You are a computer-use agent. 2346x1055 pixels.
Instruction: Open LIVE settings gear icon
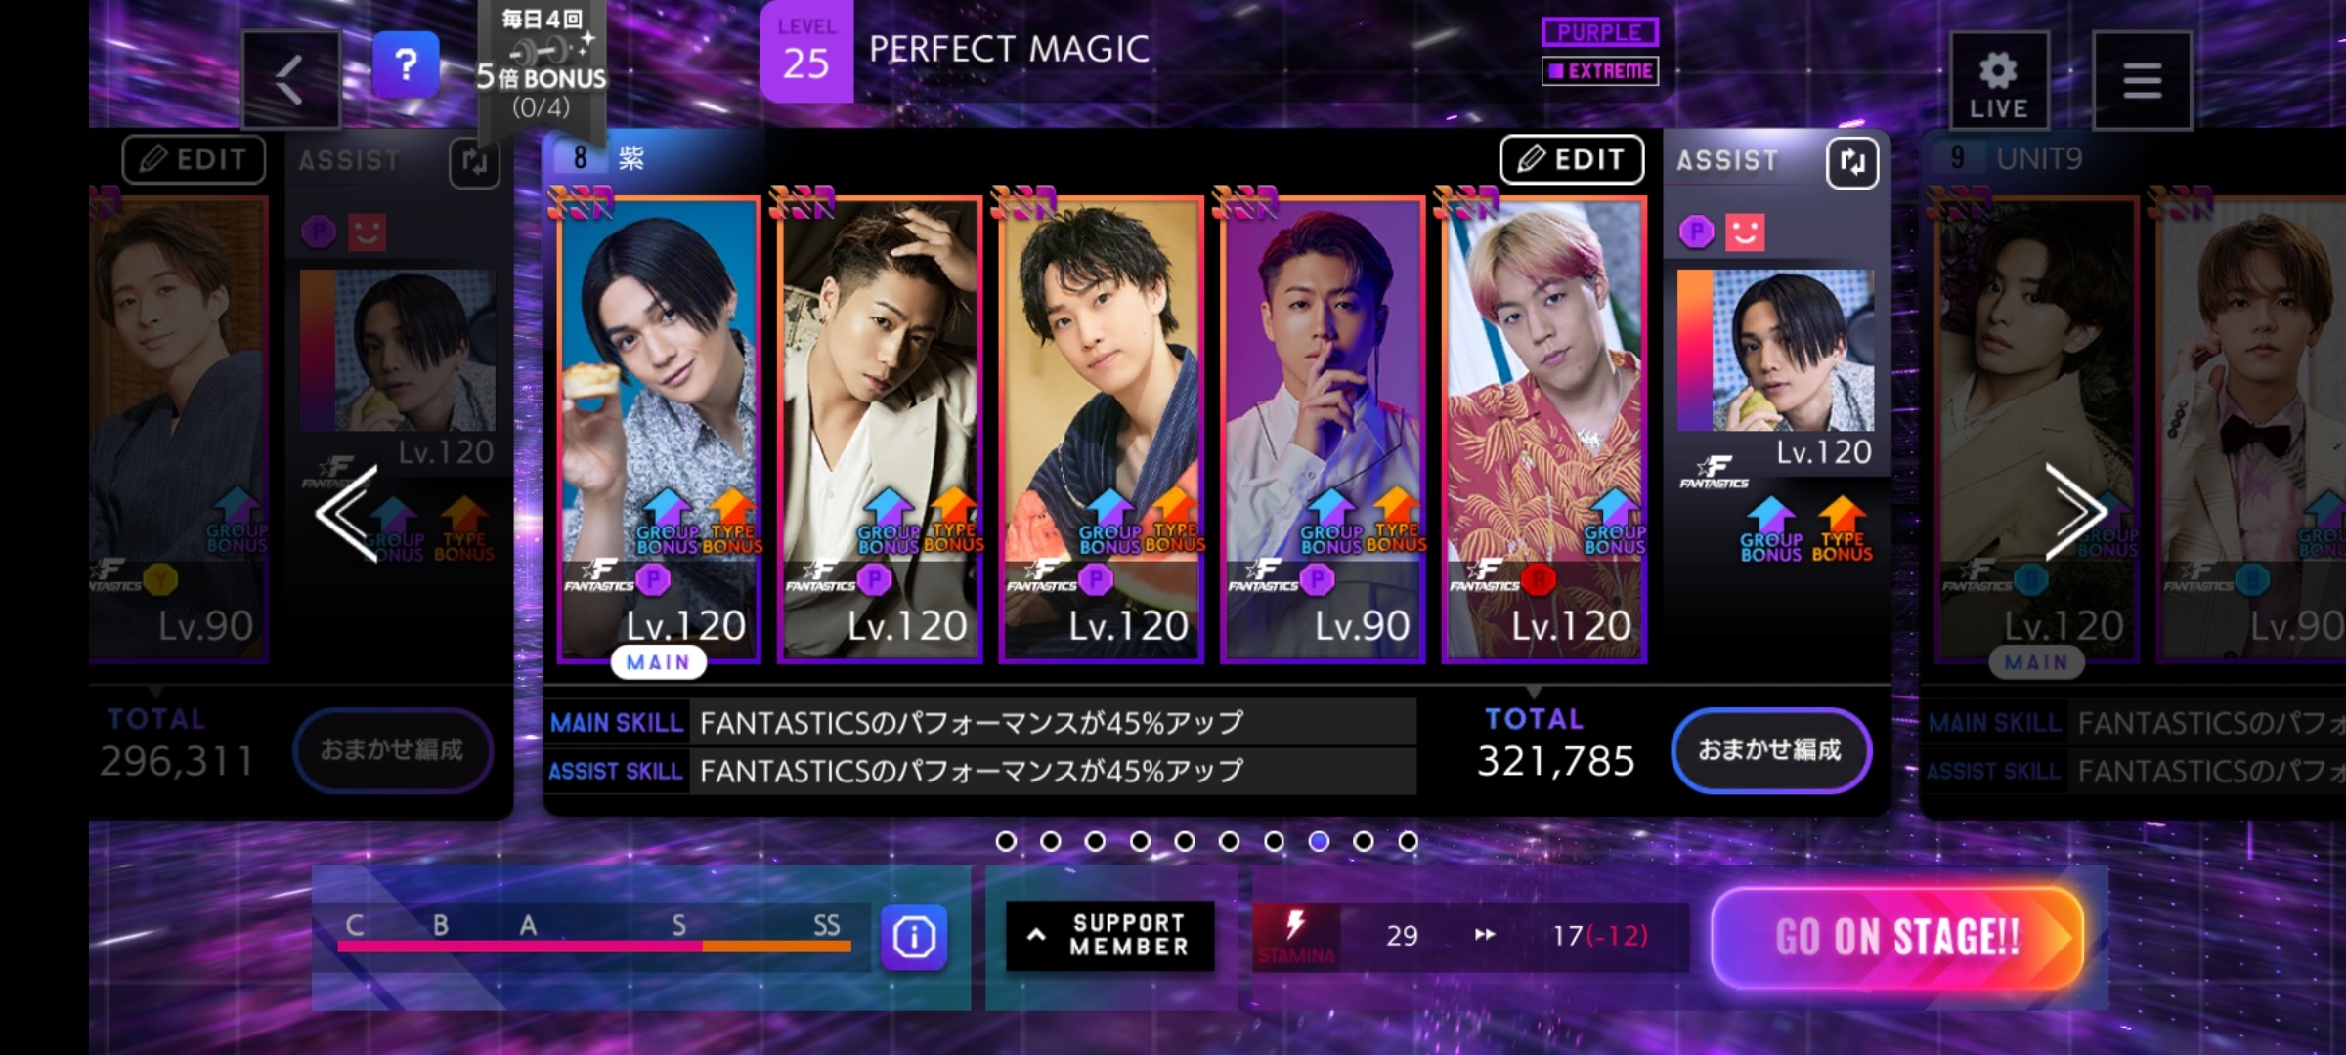(x=1998, y=80)
